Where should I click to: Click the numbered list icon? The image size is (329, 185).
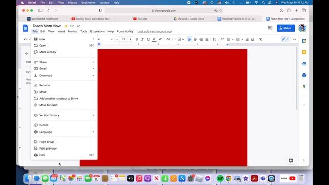(237, 39)
